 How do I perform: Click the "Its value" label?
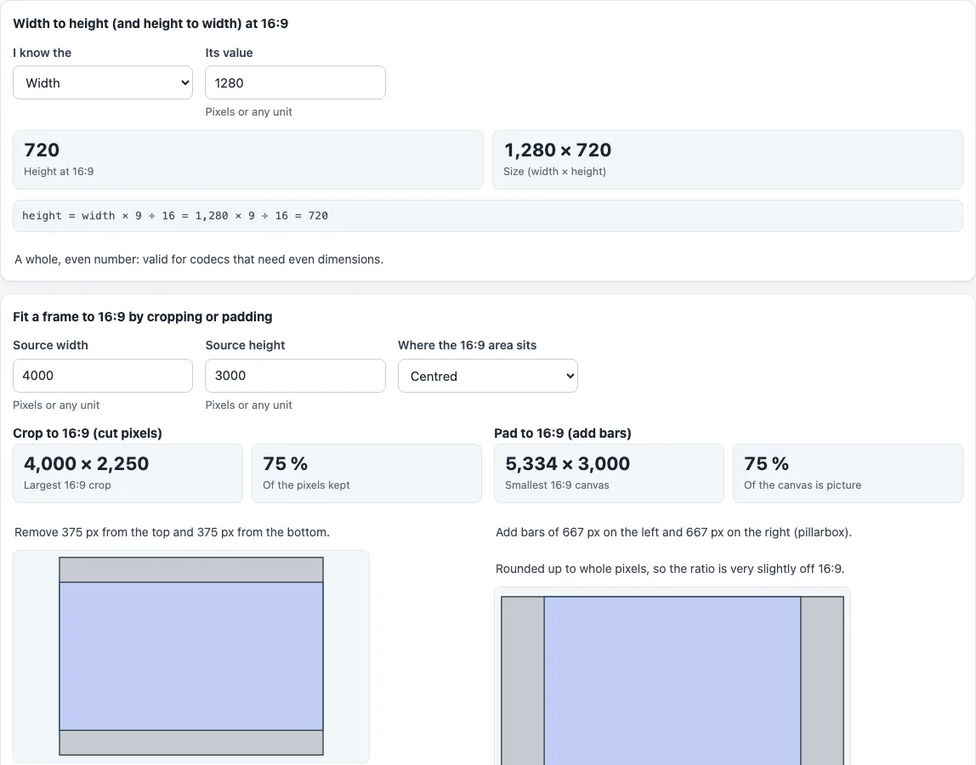click(x=229, y=53)
